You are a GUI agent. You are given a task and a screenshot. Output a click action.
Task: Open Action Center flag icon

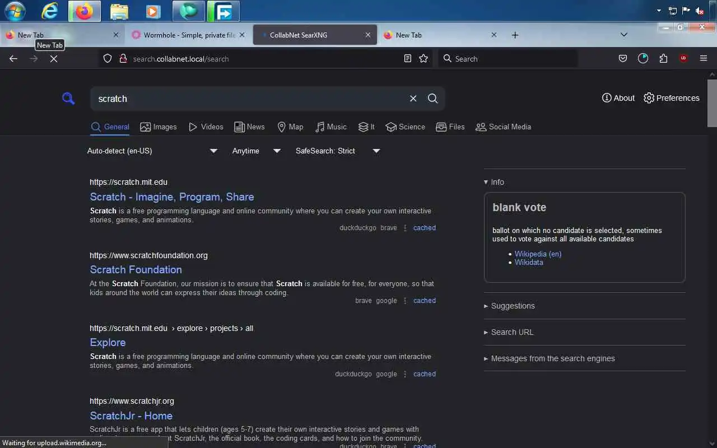(x=686, y=11)
